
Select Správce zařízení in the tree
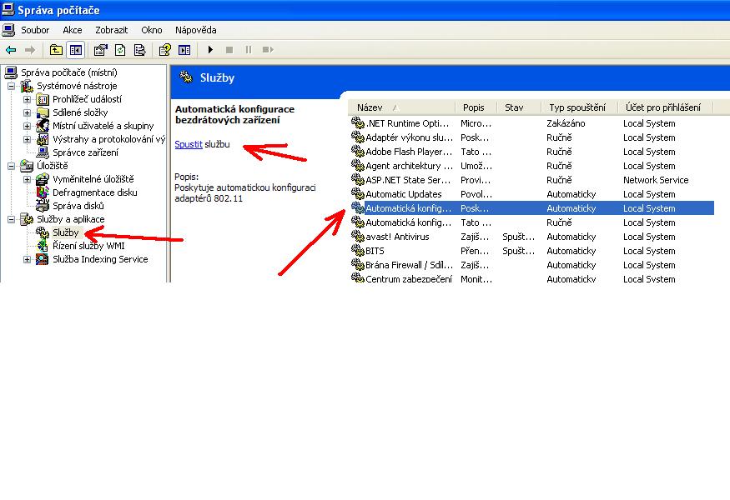(x=85, y=152)
